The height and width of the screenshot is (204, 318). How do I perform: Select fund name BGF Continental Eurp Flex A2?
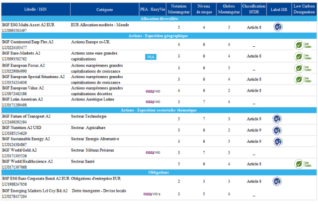[x=28, y=42]
